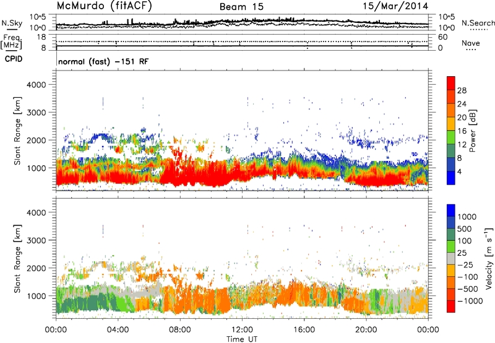Image resolution: width=495 pixels, height=343 pixels.
Task: Click the "Slant Range [km]" label of velocity panel
Action: click(x=17, y=258)
